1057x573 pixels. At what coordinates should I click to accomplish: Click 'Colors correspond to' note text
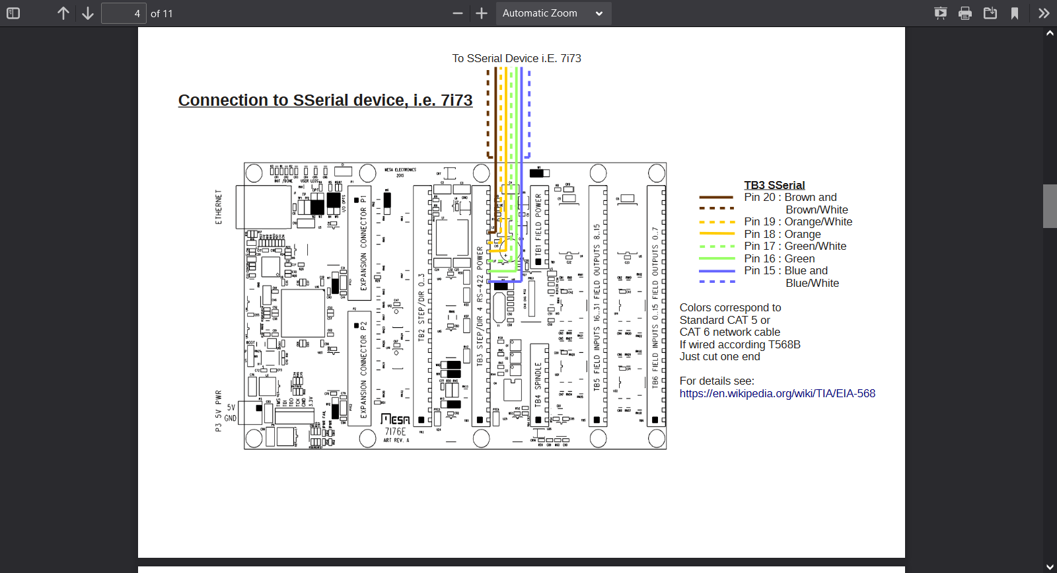[x=730, y=307]
